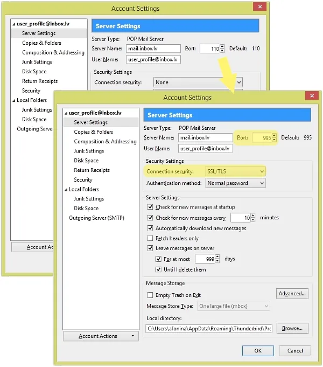Click User Name field in front window
The width and height of the screenshot is (323, 367).
205,148
